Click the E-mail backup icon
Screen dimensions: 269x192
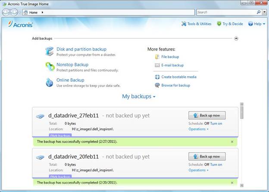pyautogui.click(x=157, y=66)
